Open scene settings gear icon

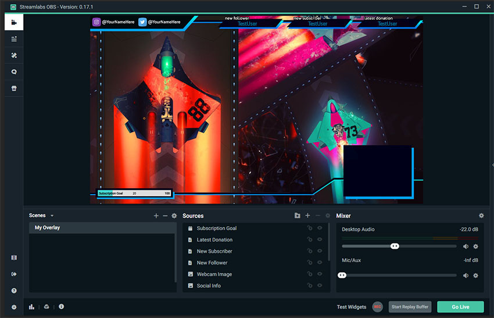click(x=174, y=216)
